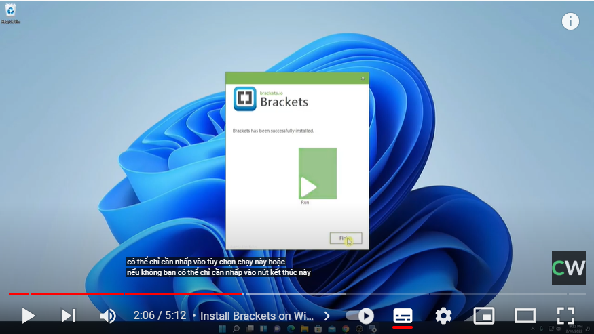Viewport: 594px width, 334px height.
Task: Open the Mail app from the taskbar
Action: (332, 329)
